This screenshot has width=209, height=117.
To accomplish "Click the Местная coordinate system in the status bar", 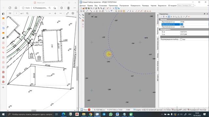I will pyautogui.click(x=203, y=110).
